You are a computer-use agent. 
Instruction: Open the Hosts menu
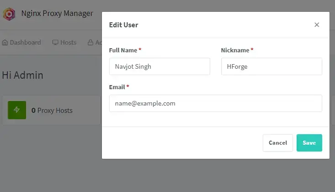pyautogui.click(x=64, y=42)
